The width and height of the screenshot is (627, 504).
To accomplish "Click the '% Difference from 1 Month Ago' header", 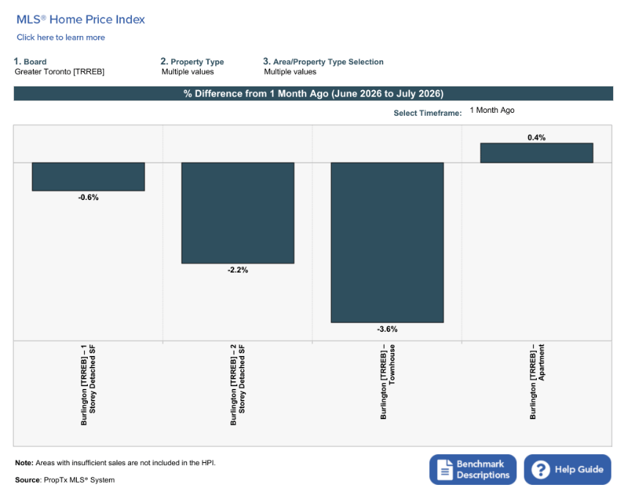I will (313, 94).
